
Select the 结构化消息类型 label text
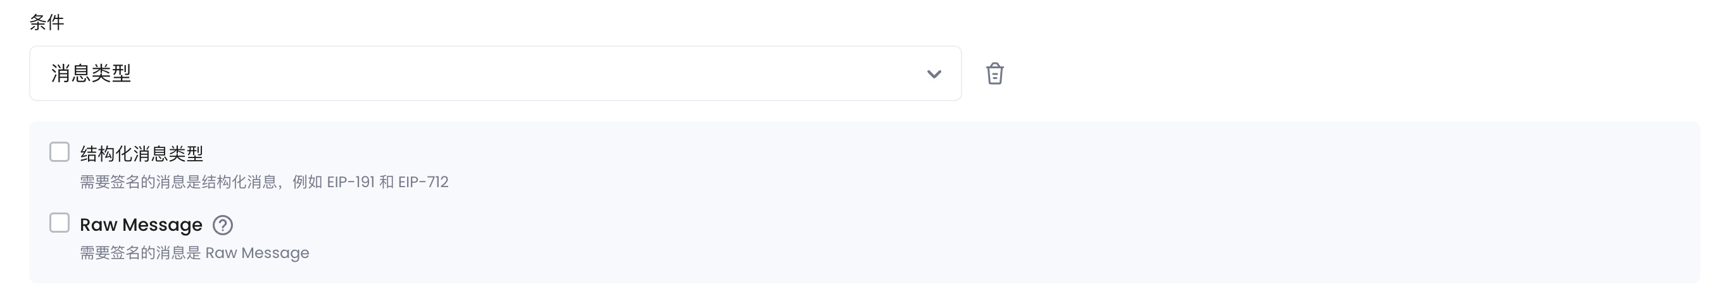coord(141,154)
